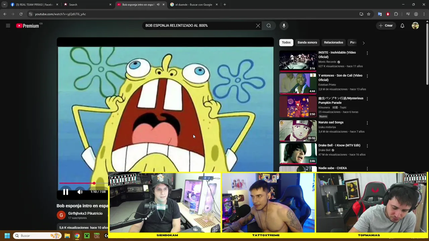Open the Extensions puzzle icon
429x241 pixels.
396,14
